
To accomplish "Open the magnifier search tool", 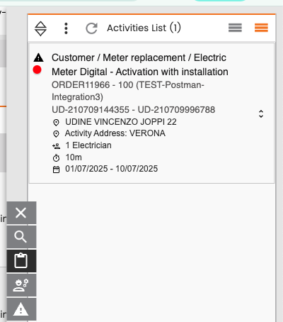I will 21,237.
